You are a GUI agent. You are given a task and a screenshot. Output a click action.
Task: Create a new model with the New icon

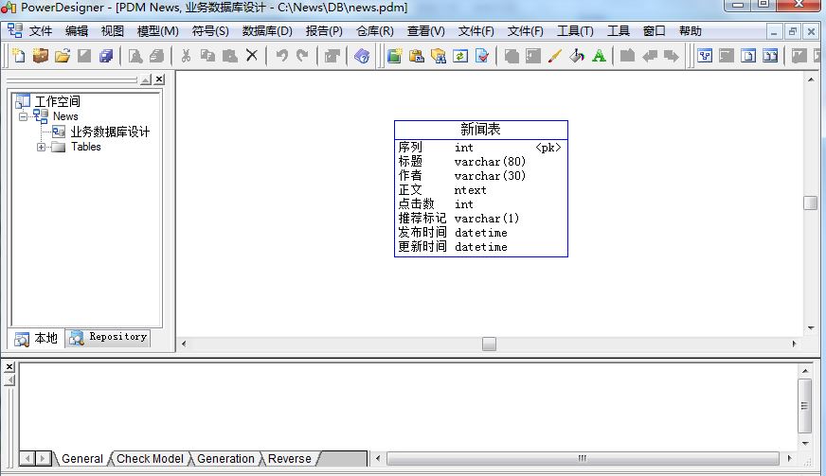tap(19, 55)
